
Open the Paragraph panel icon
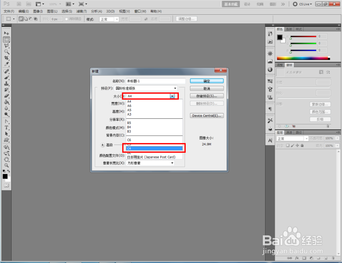(270, 109)
